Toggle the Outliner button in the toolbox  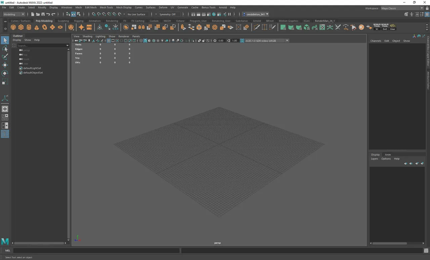coord(5,134)
